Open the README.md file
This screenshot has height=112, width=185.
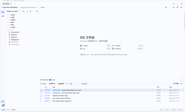(15, 42)
